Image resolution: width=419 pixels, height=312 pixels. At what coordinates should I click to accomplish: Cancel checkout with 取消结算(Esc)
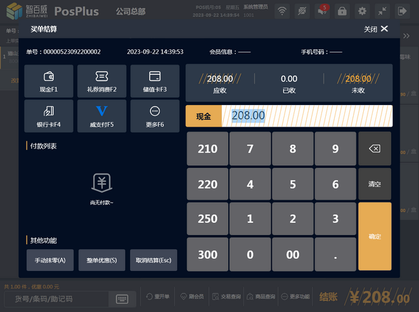(153, 260)
